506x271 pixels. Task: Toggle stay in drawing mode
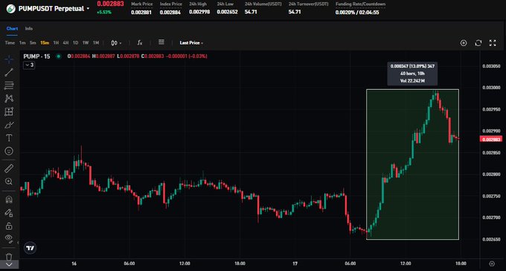(x=9, y=213)
